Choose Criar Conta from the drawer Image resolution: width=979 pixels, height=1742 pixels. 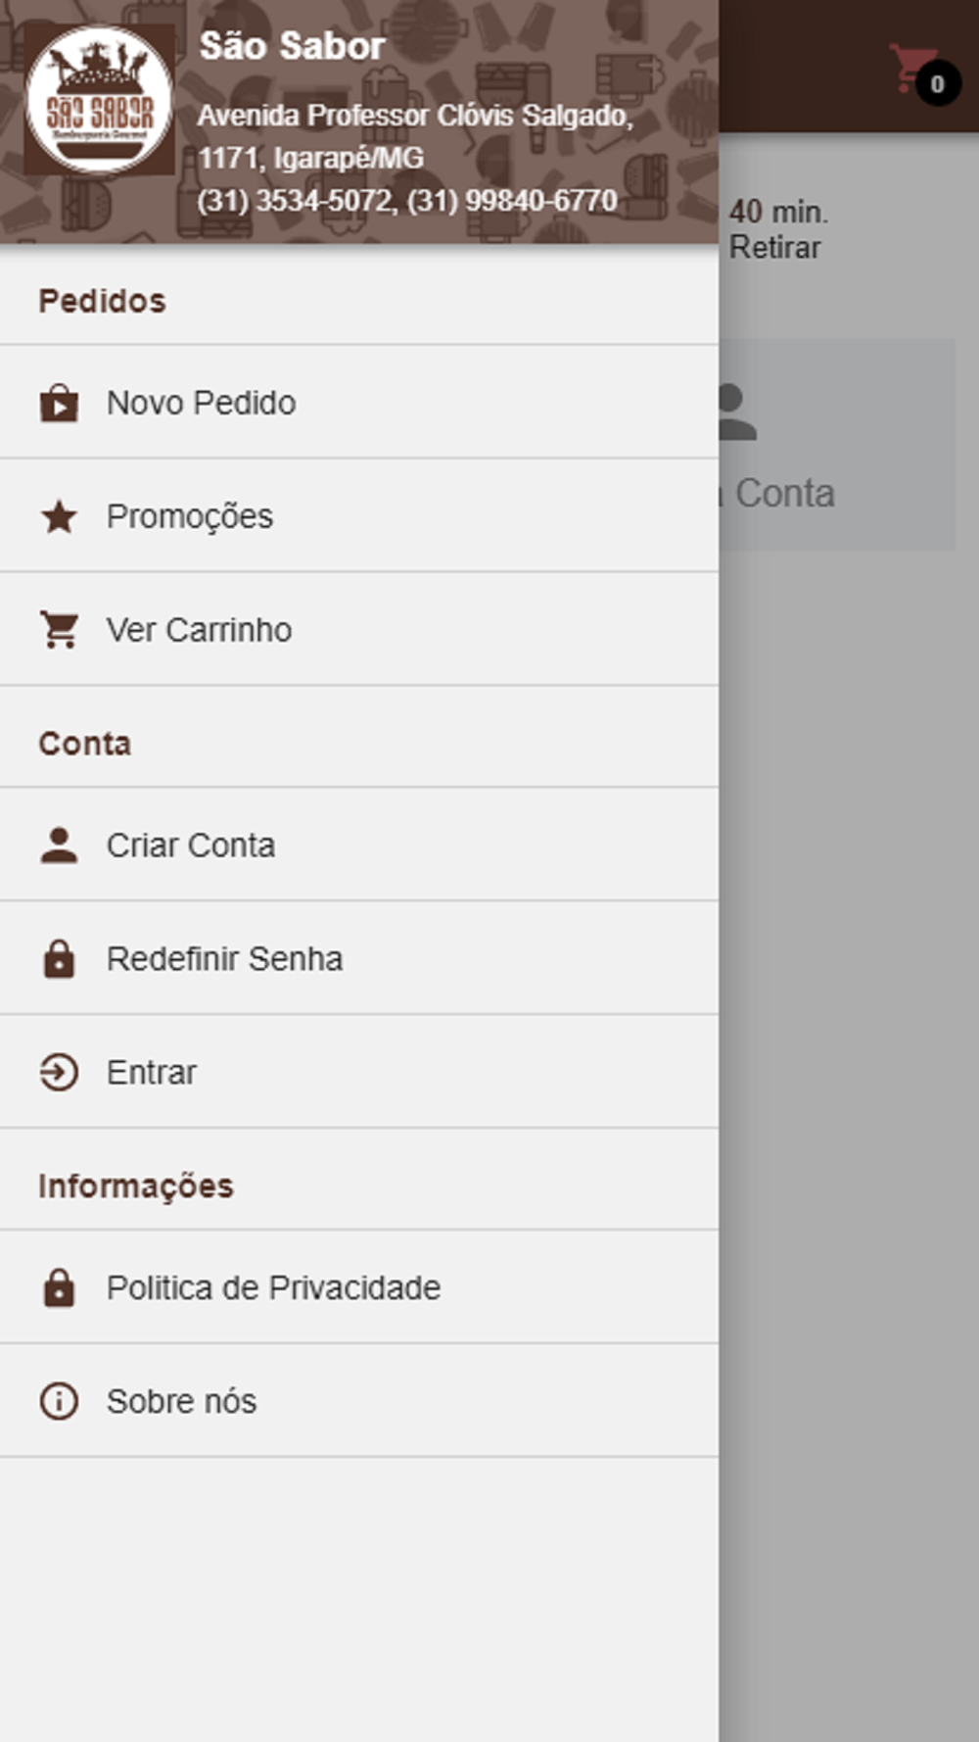pyautogui.click(x=191, y=846)
